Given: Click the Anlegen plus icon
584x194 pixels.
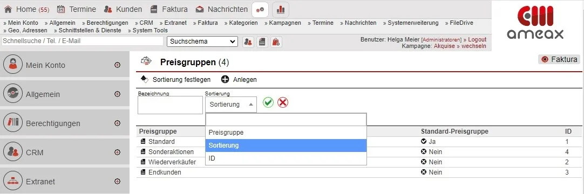Looking at the screenshot, I should coord(225,80).
